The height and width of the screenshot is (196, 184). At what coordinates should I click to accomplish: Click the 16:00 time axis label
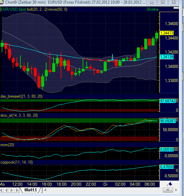[x=47, y=184]
